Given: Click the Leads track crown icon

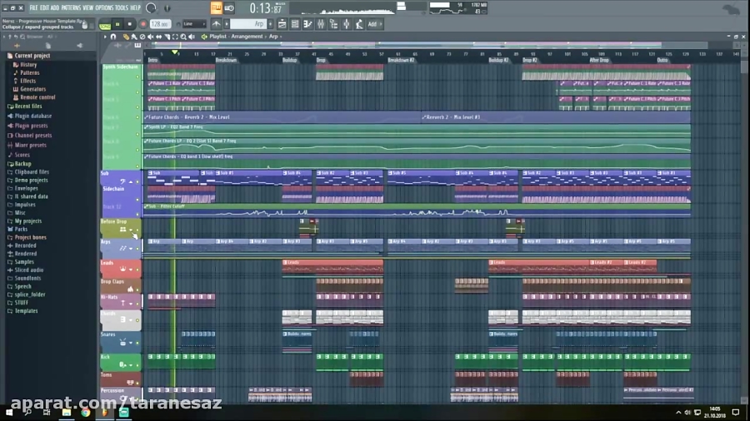Looking at the screenshot, I should [123, 270].
